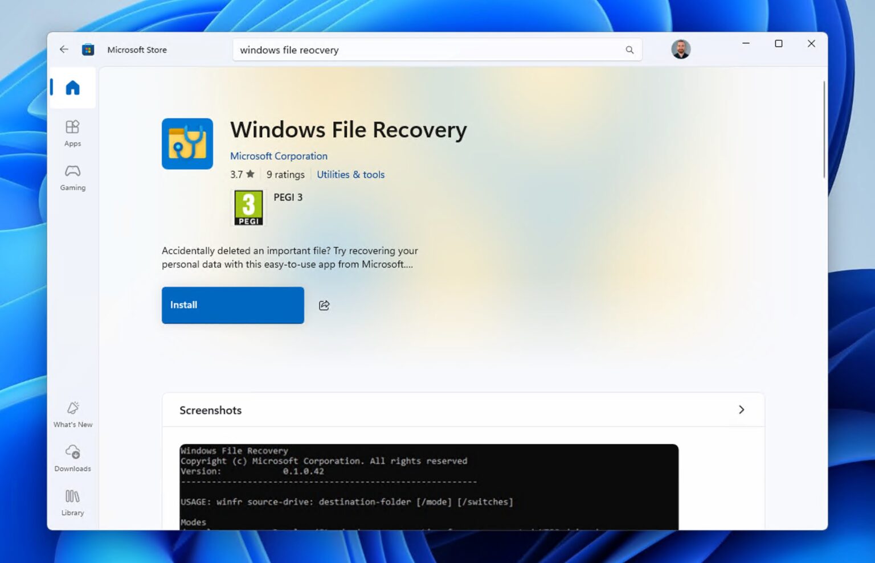
Task: Open Microsoft Corporation publisher page
Action: point(279,155)
